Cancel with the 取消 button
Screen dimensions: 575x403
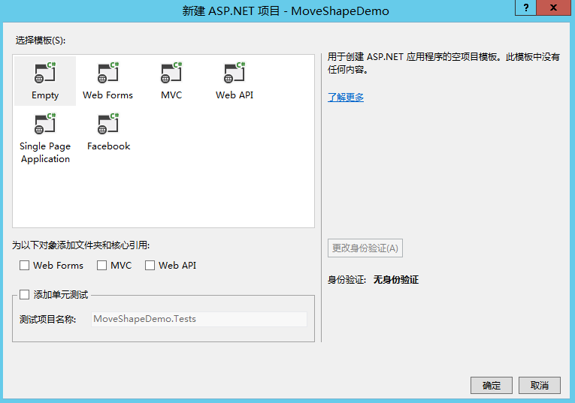click(540, 386)
